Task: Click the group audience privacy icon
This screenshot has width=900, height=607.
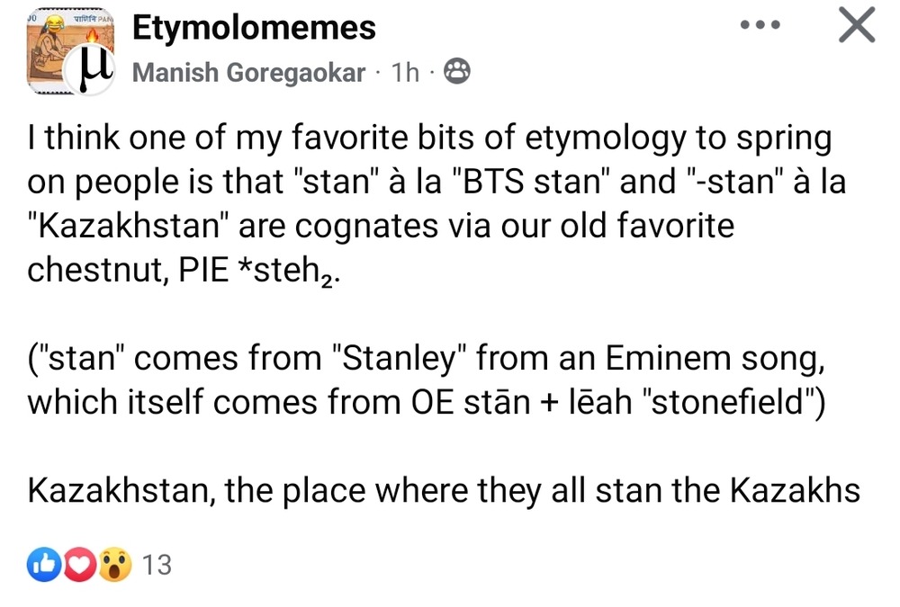Action: tap(456, 72)
